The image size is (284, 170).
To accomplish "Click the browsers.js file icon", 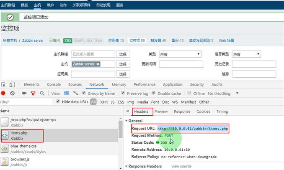I will [5, 162].
